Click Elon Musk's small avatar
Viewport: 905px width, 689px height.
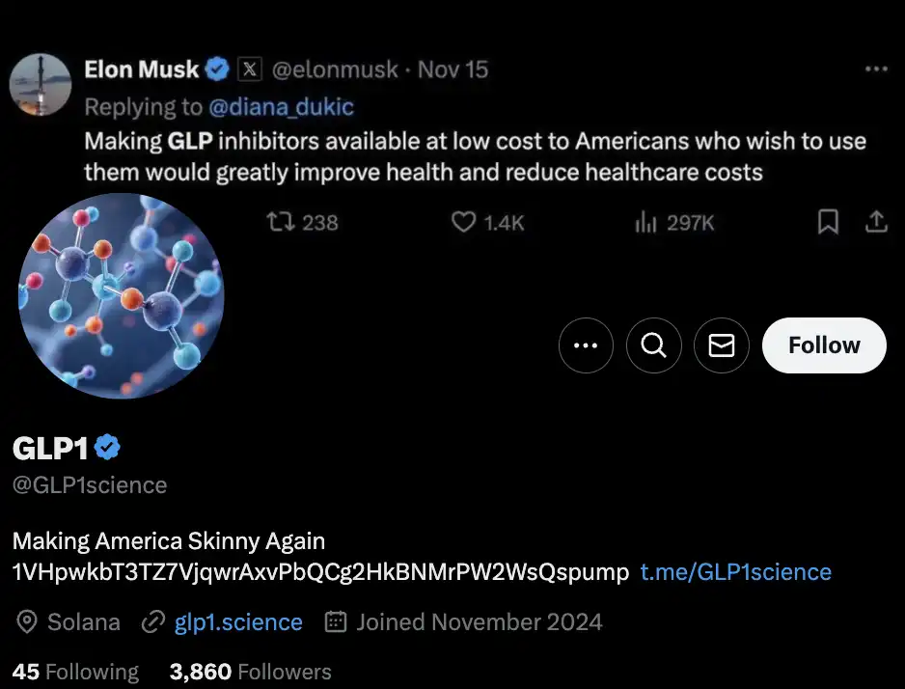(x=41, y=85)
